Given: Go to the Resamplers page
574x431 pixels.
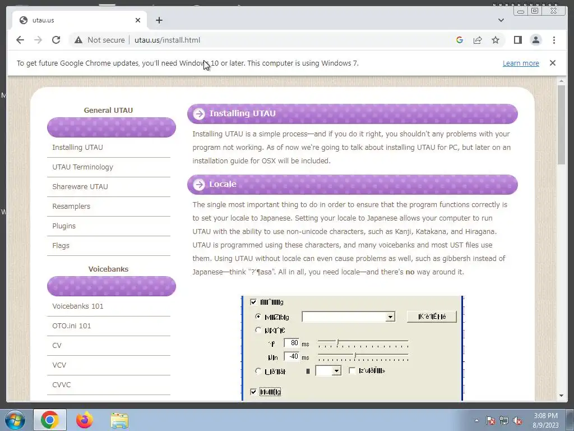Looking at the screenshot, I should pyautogui.click(x=71, y=207).
